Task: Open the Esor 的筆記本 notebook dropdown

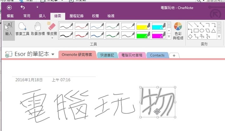Action: (53, 54)
